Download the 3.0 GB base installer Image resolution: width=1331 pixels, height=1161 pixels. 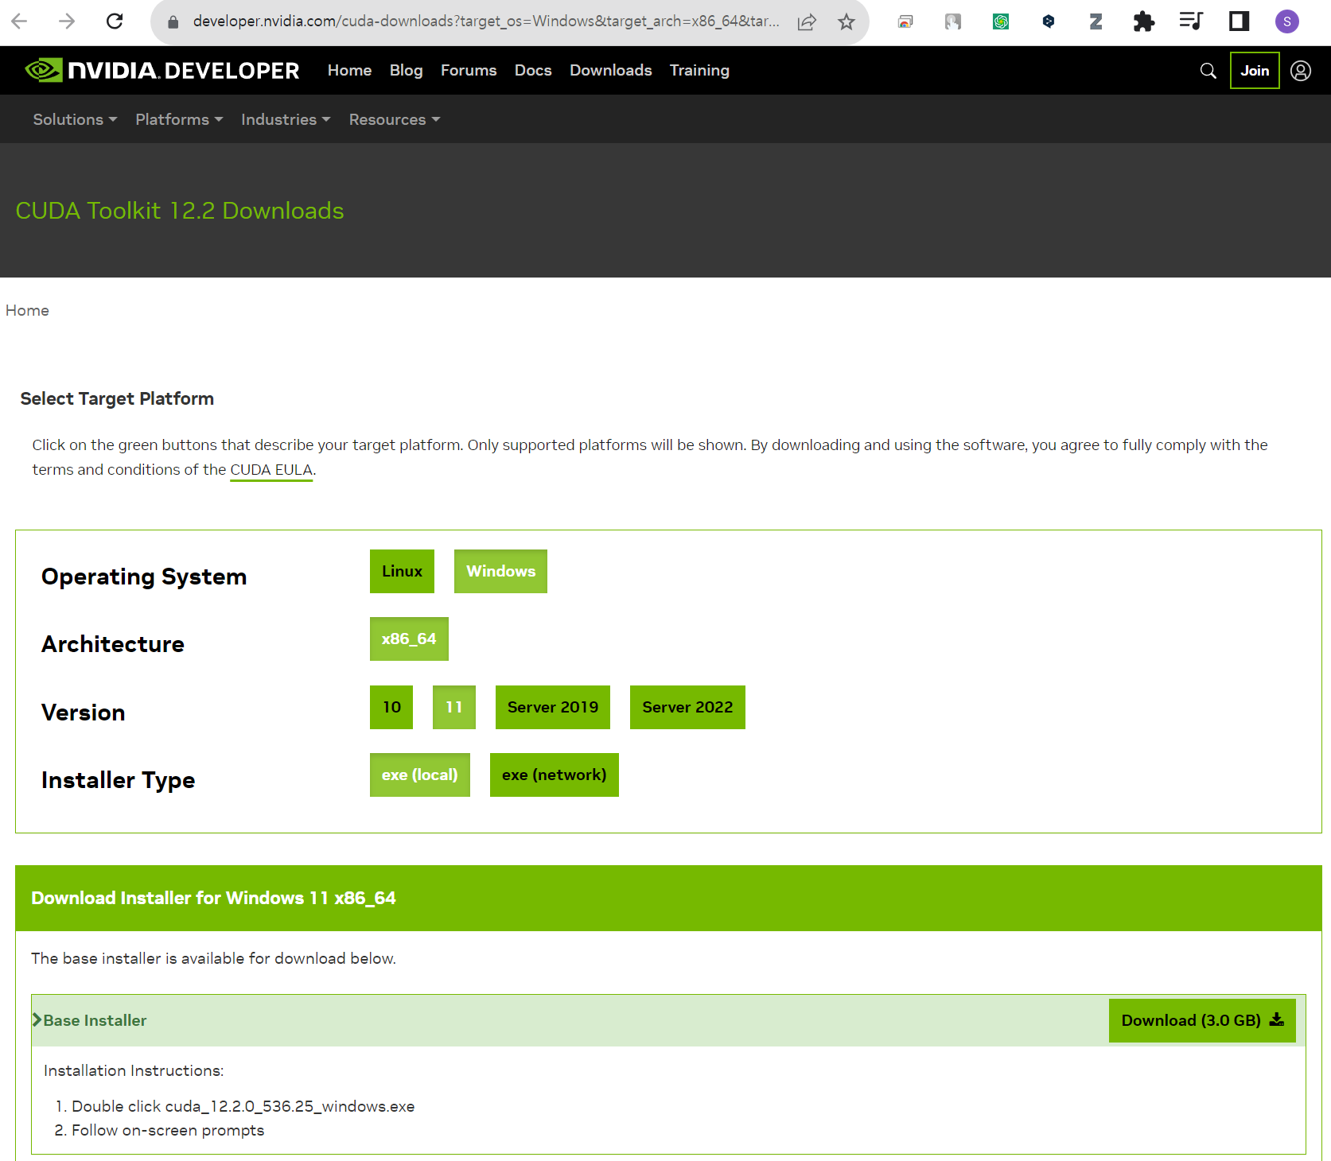tap(1202, 1020)
